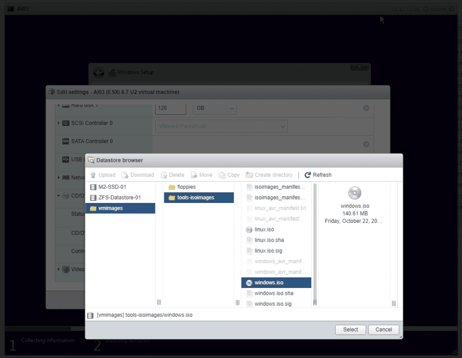Click the hard disk size field showing 120

(x=171, y=108)
